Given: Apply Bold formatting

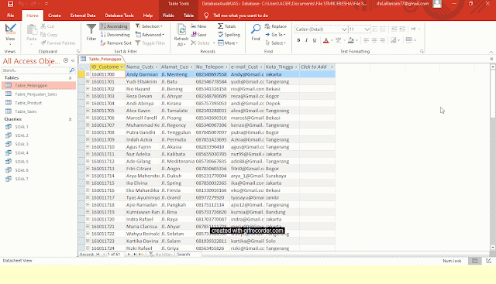Looking at the screenshot, I should pos(298,40).
